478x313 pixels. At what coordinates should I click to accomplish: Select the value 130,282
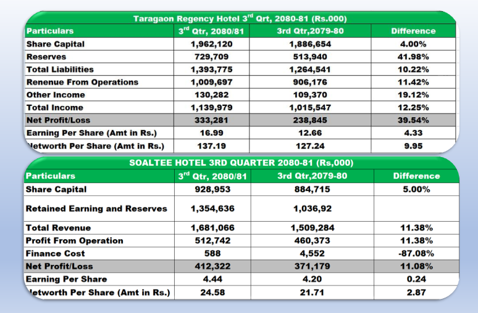pos(212,95)
